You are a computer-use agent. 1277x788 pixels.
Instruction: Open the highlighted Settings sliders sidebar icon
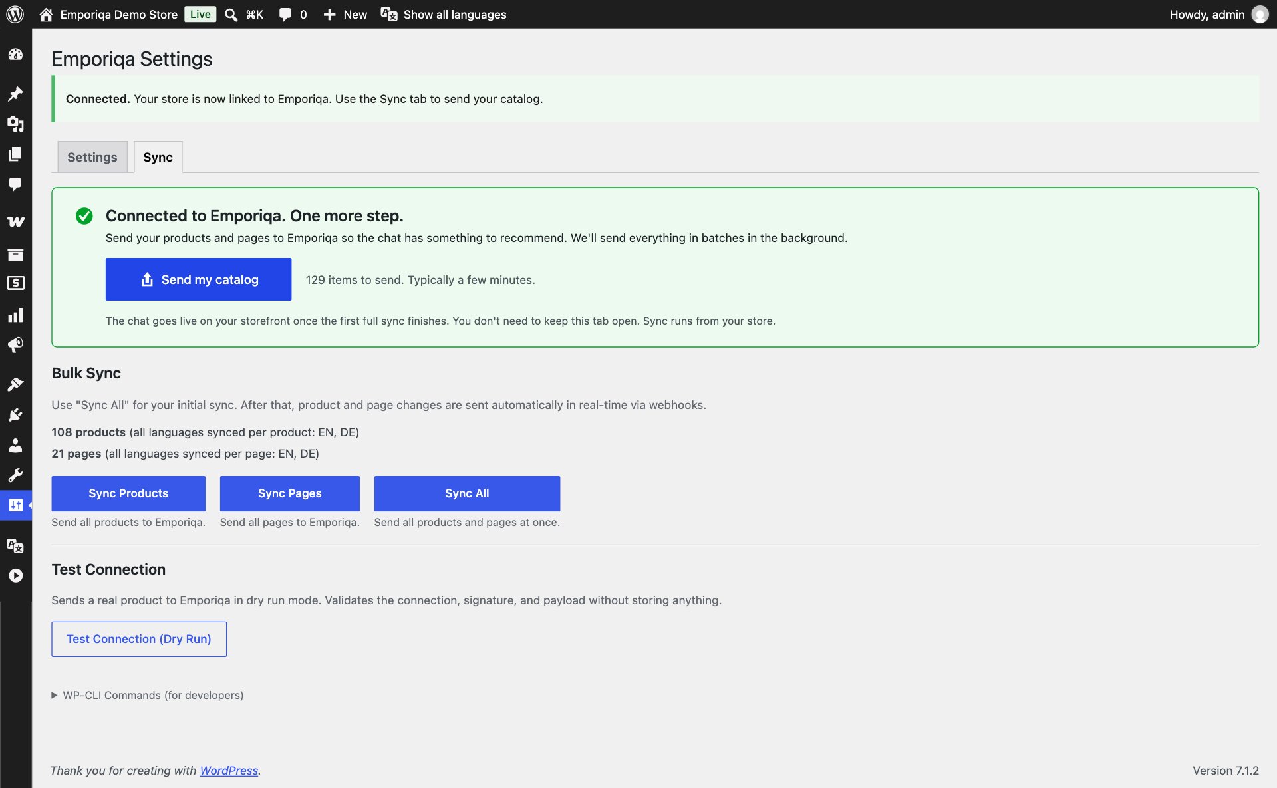[x=15, y=505]
